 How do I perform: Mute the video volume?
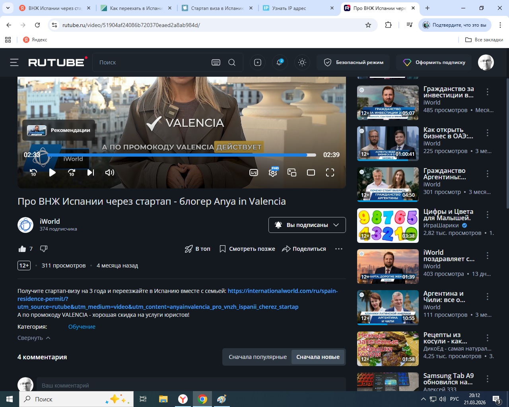110,172
